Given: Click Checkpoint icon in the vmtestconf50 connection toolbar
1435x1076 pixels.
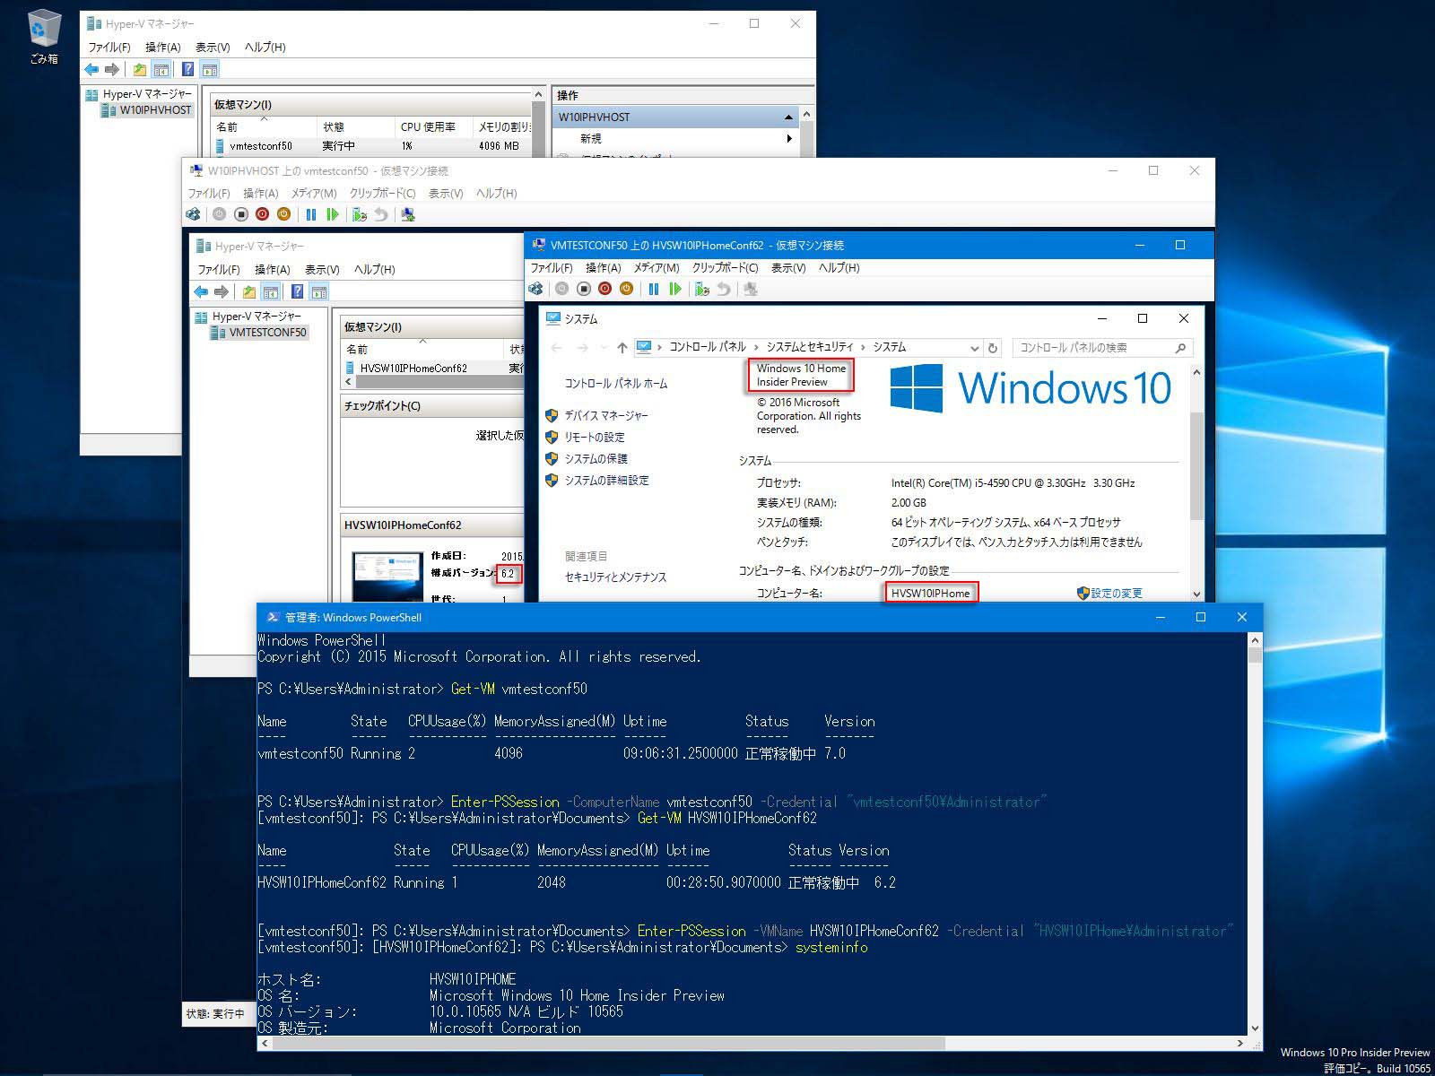Looking at the screenshot, I should pyautogui.click(x=360, y=214).
